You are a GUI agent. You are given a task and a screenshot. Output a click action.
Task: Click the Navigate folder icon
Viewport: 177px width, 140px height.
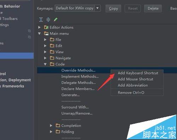coord(52,58)
